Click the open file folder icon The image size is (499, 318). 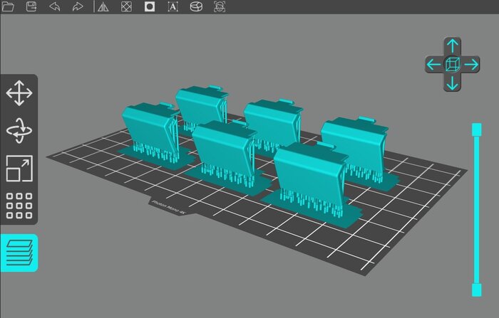pyautogui.click(x=9, y=6)
